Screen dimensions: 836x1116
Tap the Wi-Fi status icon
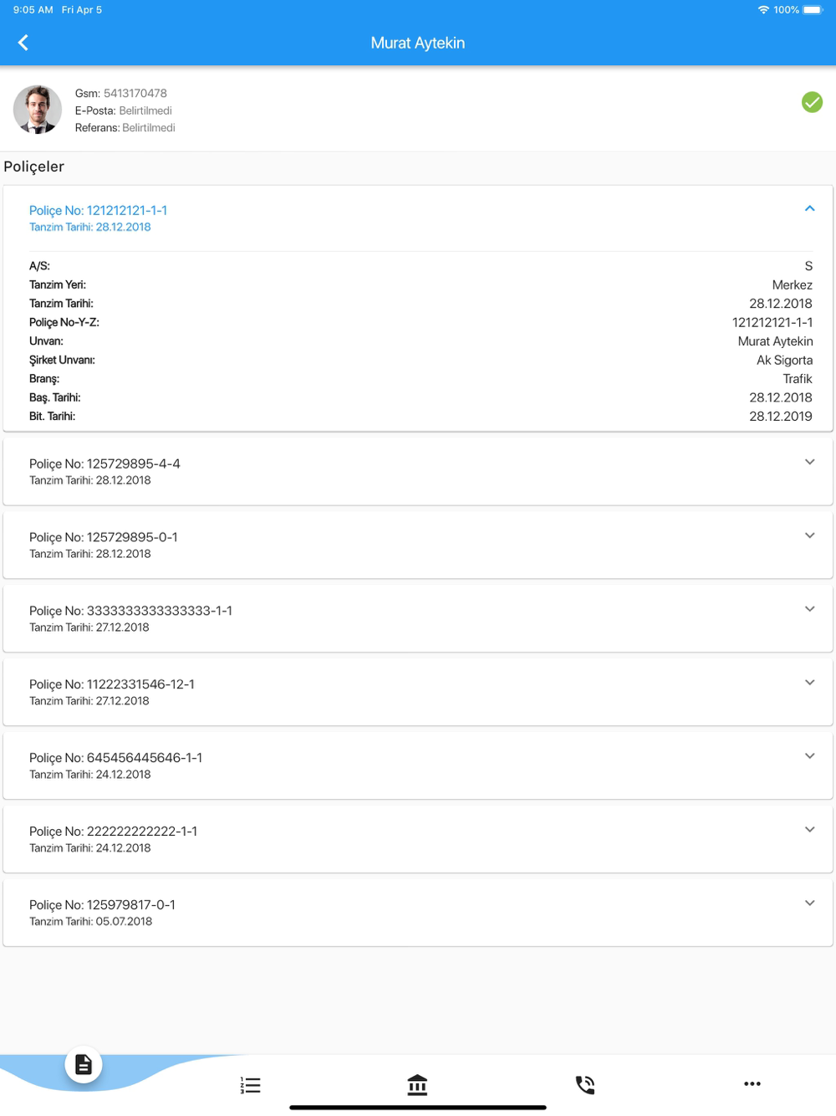click(763, 10)
